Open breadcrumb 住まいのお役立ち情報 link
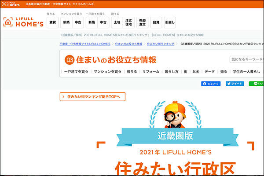264x176 pixels. click(x=128, y=44)
